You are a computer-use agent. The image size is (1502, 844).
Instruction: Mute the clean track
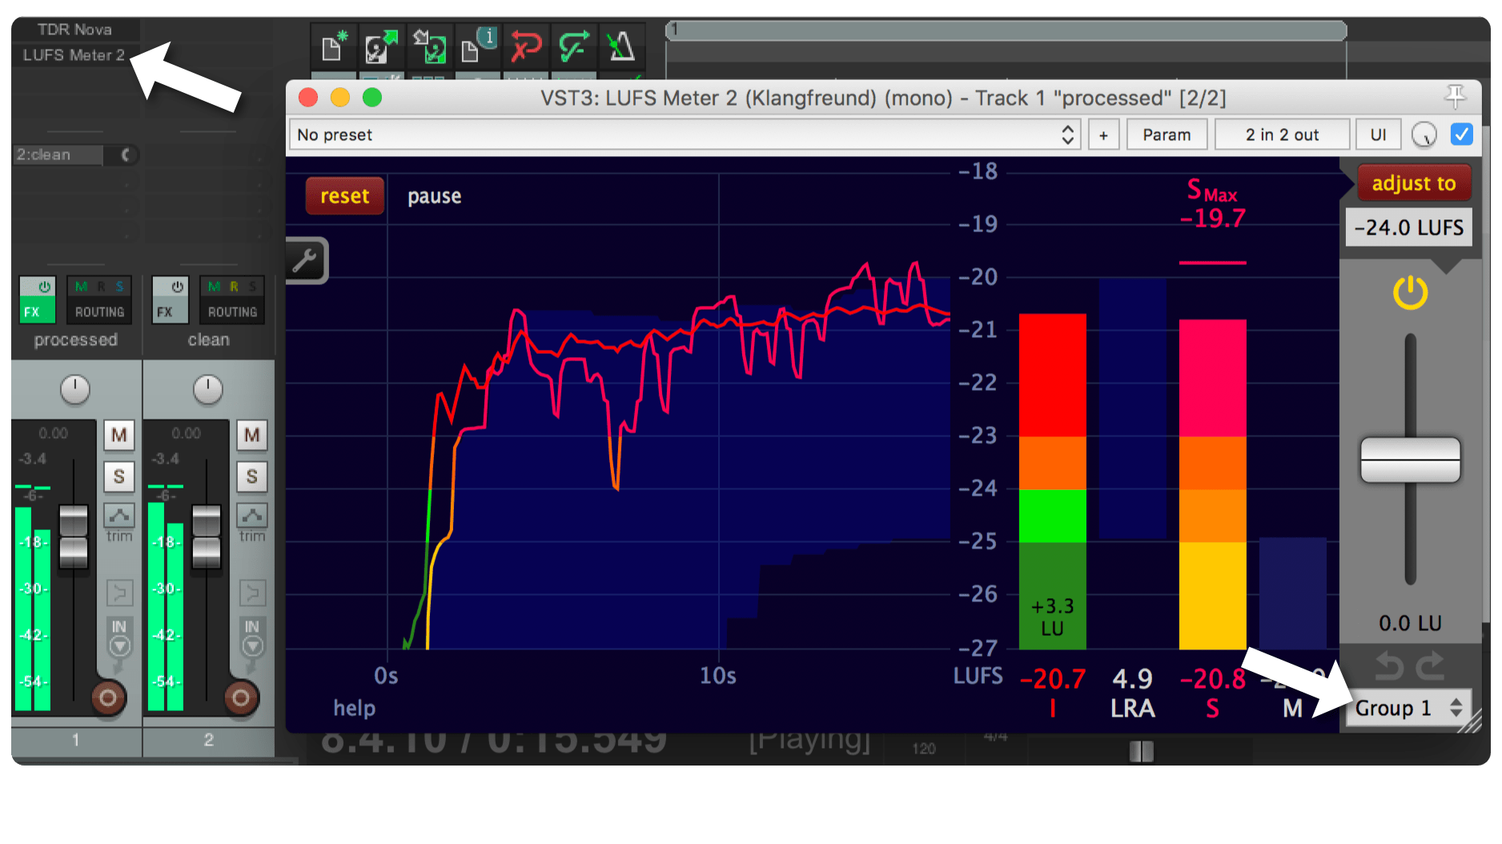point(252,435)
